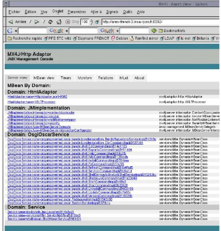
Task: Click the green bookmarklet diamond icon
Action: (x=154, y=31)
